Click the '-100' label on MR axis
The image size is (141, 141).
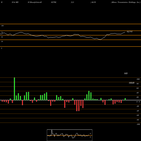click(138, 124)
